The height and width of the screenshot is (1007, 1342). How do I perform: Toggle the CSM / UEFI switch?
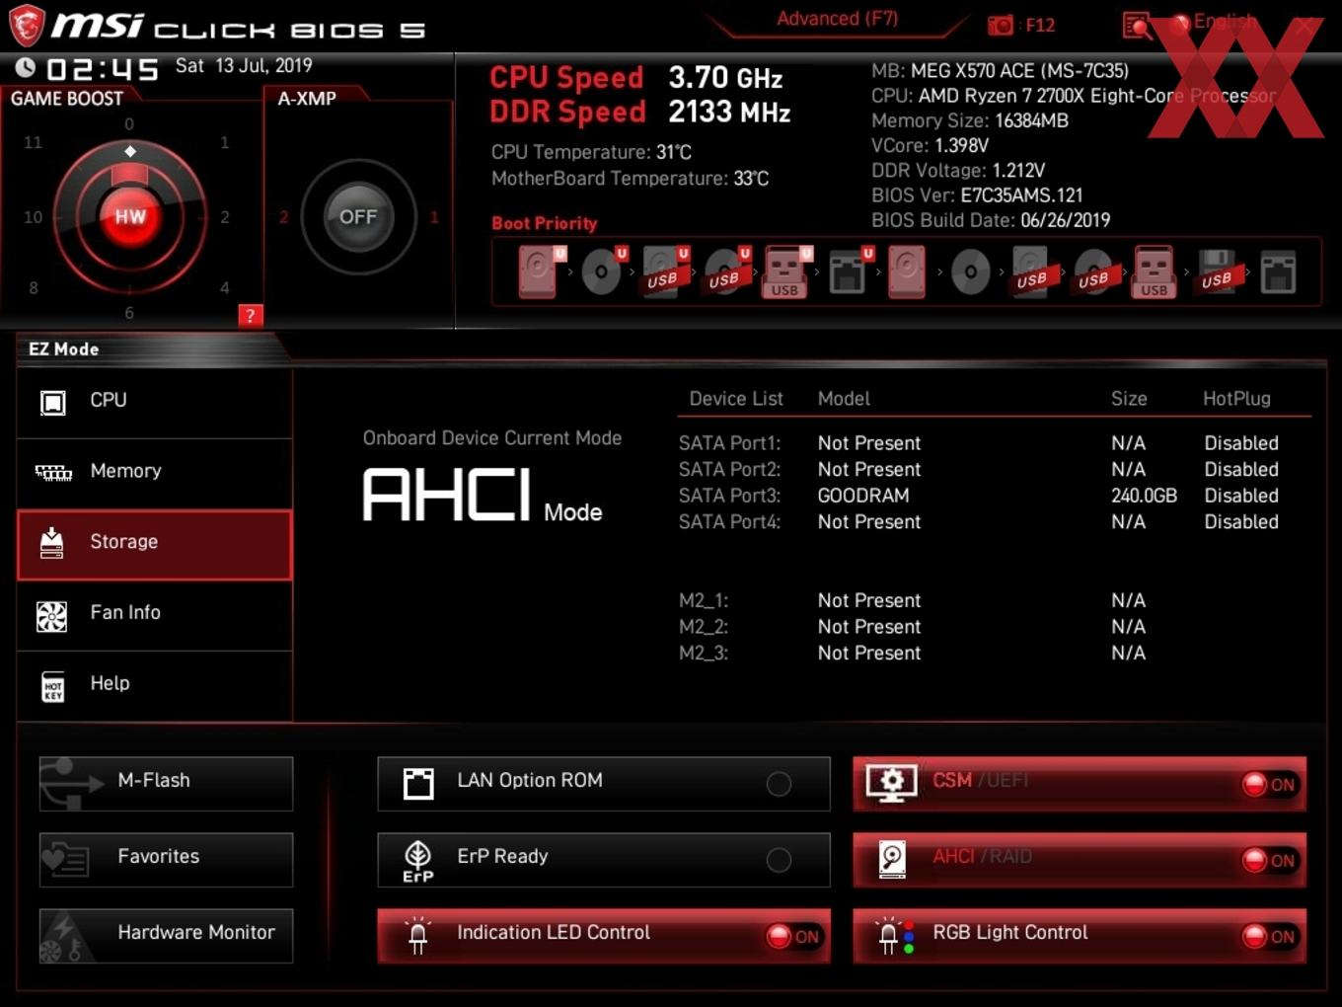click(x=1080, y=783)
